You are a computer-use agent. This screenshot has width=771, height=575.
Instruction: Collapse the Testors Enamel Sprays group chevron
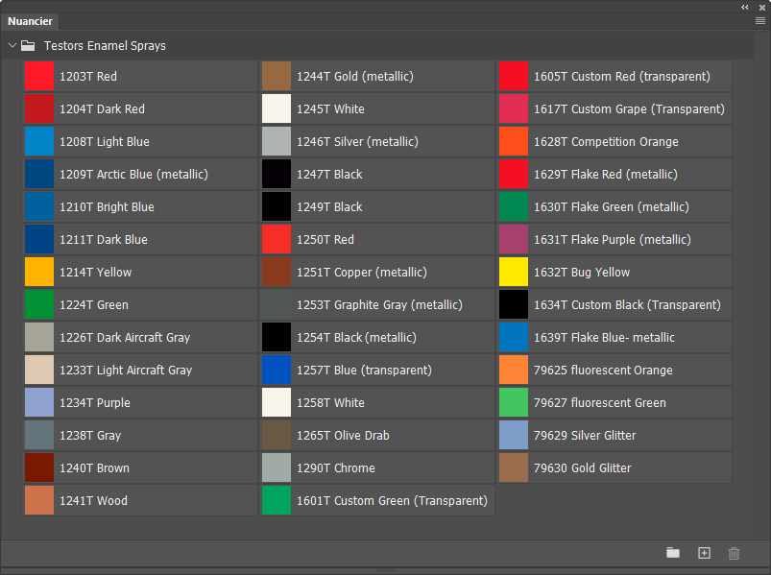coord(12,45)
